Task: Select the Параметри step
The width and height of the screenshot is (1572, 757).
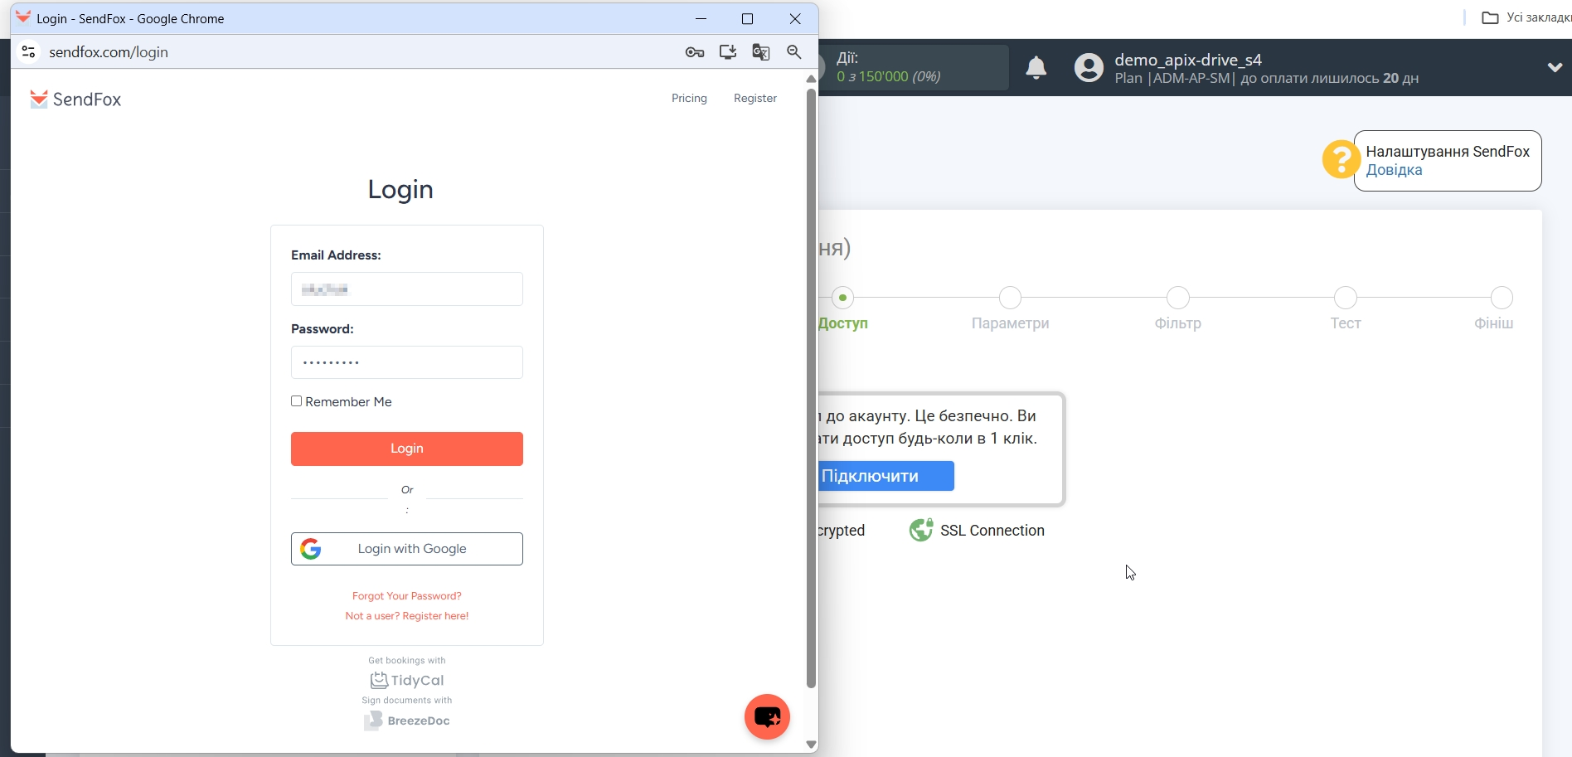Action: point(1010,309)
